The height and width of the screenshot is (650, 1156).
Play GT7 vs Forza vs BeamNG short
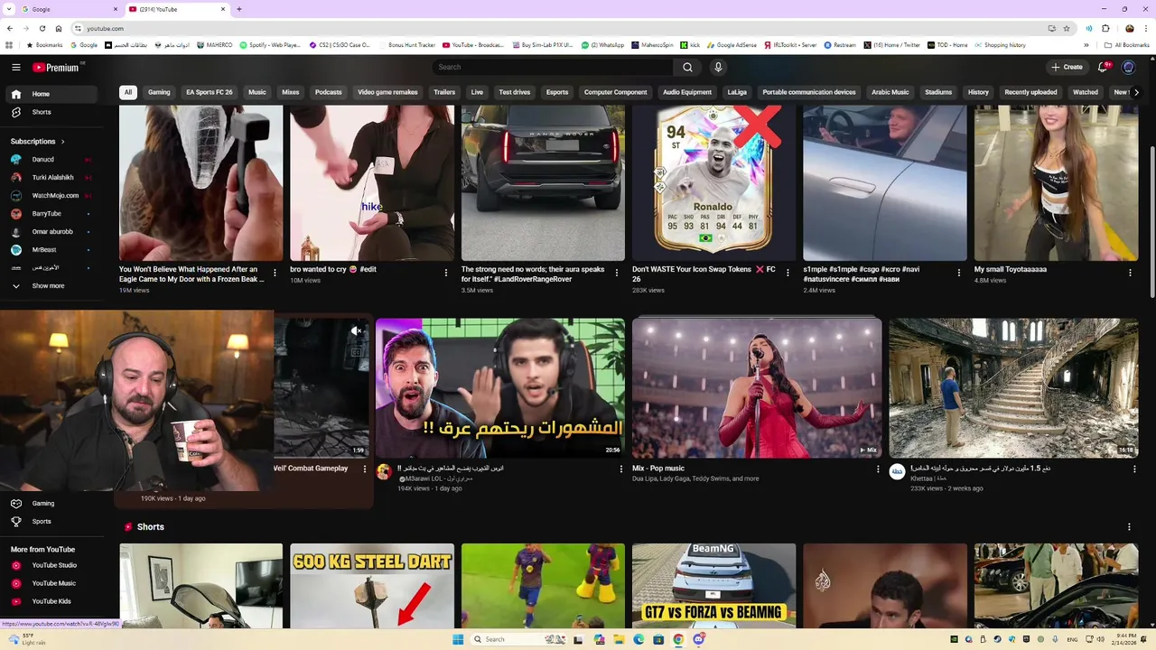point(713,586)
